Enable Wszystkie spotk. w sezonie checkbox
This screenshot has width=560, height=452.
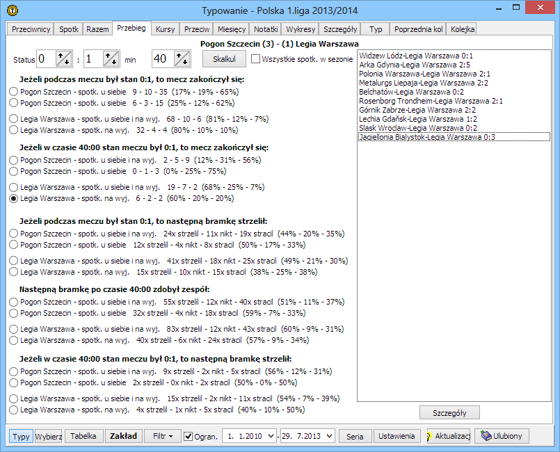point(255,59)
